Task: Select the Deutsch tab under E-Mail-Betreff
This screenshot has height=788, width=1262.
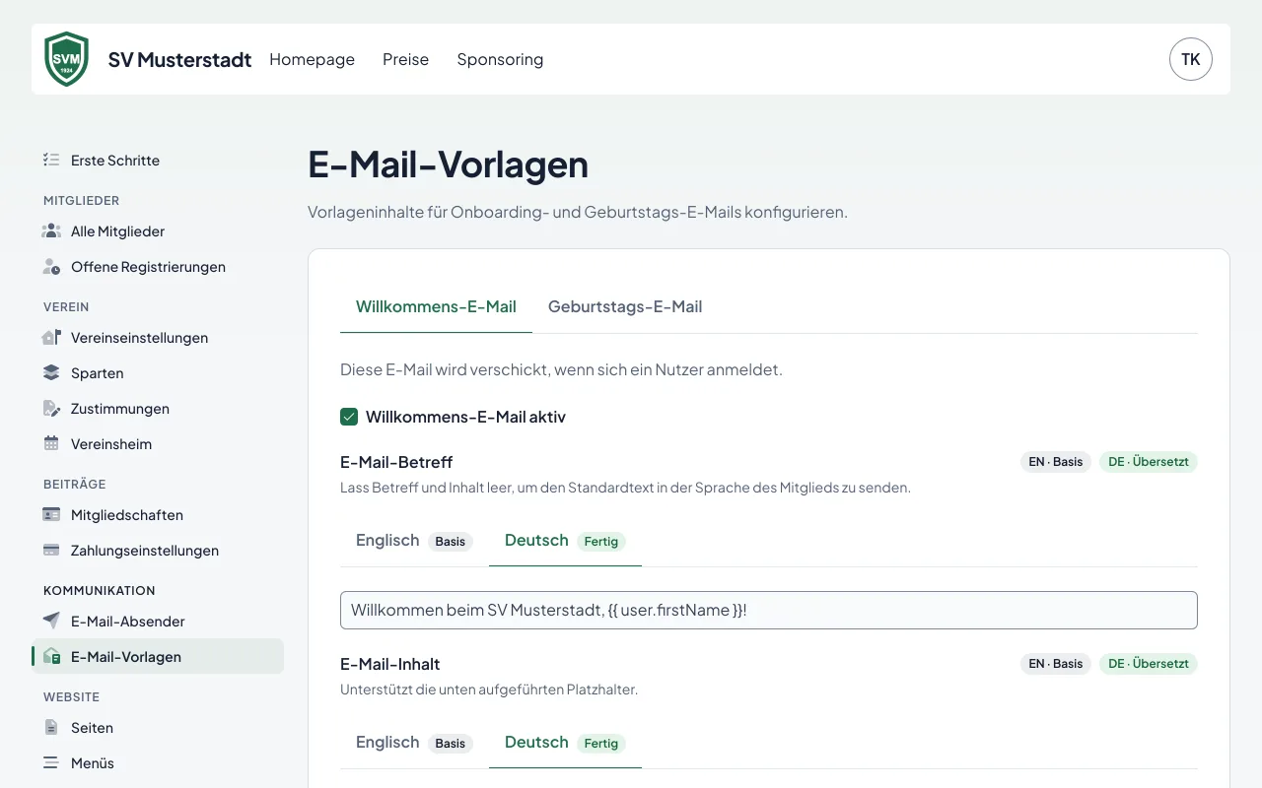Action: pyautogui.click(x=565, y=540)
